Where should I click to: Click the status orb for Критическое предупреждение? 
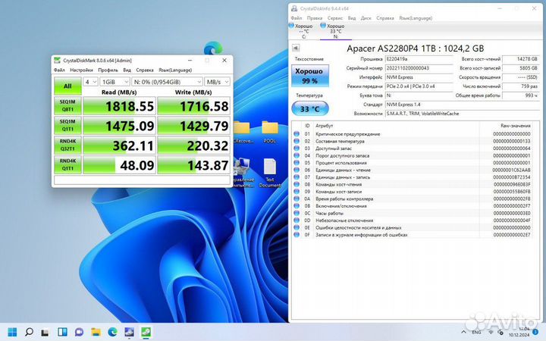297,134
